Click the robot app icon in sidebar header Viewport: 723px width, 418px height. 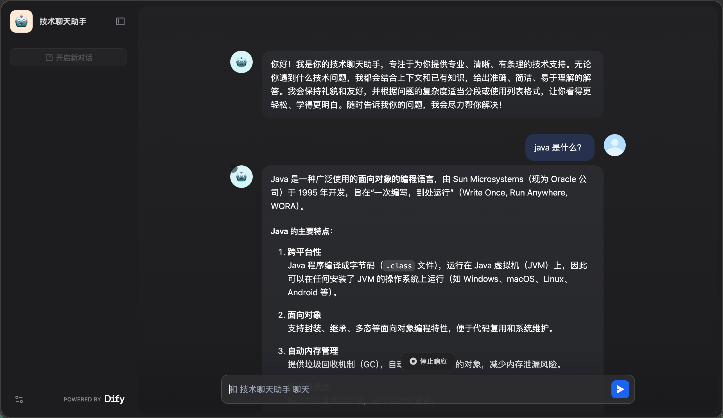pos(21,21)
